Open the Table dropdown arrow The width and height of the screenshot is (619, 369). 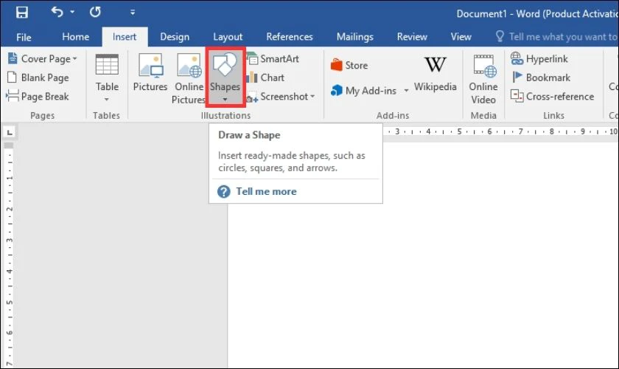[x=107, y=100]
